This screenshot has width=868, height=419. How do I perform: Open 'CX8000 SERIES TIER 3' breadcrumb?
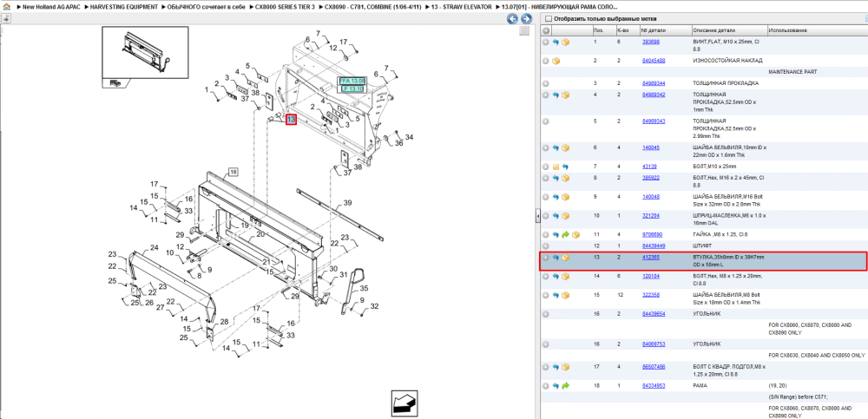coord(285,7)
